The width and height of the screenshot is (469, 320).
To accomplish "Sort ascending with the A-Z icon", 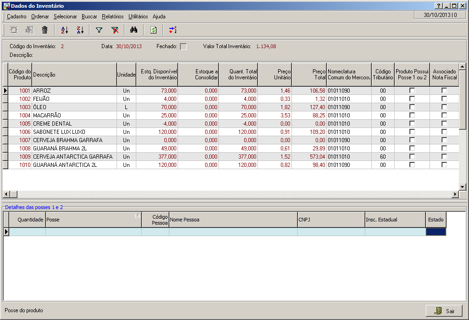I will click(x=64, y=30).
